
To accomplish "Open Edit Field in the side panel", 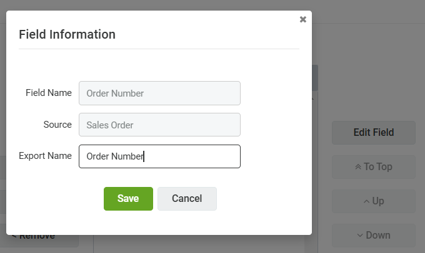I will 374,133.
